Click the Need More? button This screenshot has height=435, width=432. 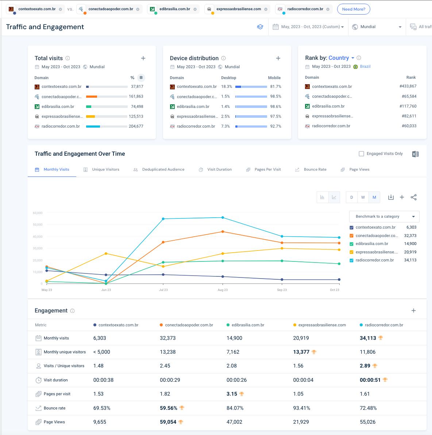354,9
